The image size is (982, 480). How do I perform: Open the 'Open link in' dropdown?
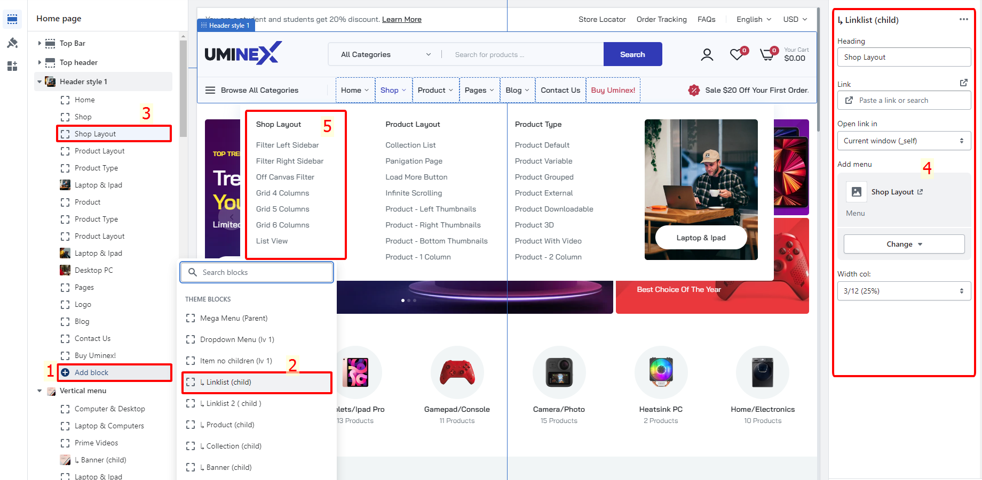coord(904,141)
